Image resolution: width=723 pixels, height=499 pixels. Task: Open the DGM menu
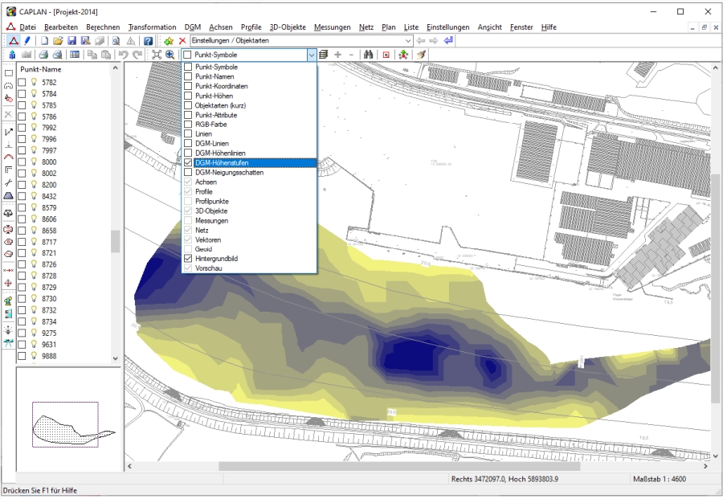click(x=193, y=27)
